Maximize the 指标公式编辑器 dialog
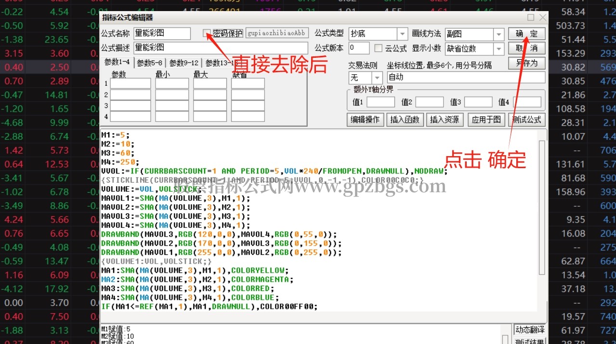The image size is (616, 344). [531, 17]
